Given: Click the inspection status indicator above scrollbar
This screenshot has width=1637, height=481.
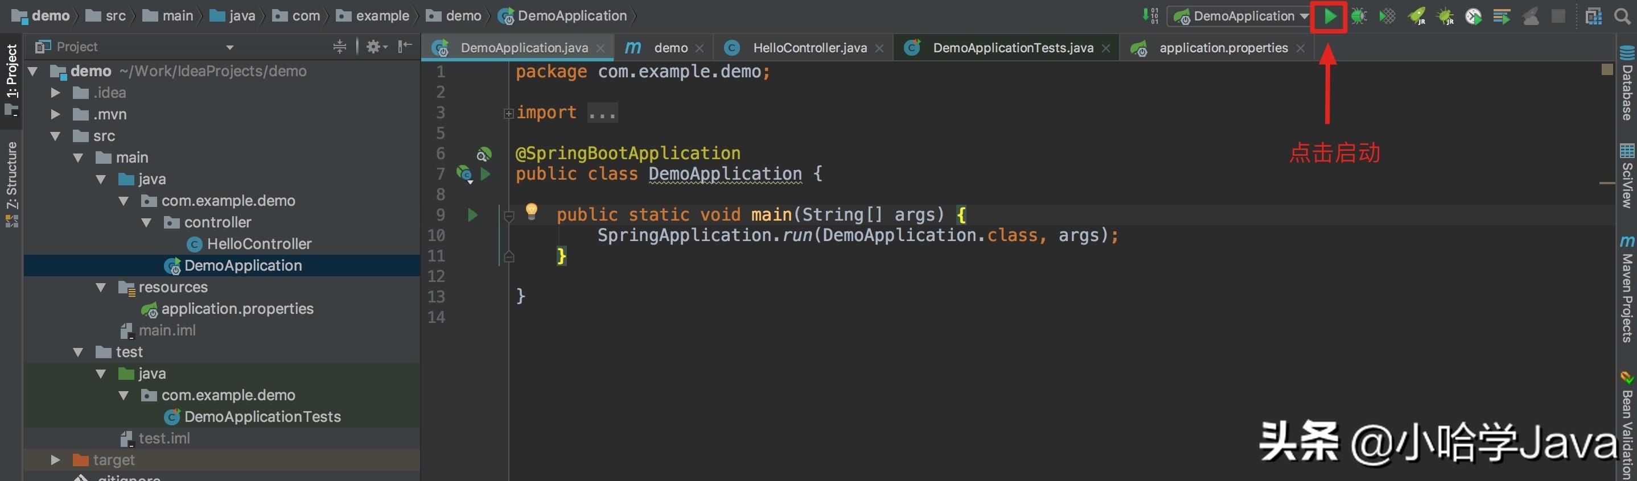Looking at the screenshot, I should pyautogui.click(x=1607, y=69).
